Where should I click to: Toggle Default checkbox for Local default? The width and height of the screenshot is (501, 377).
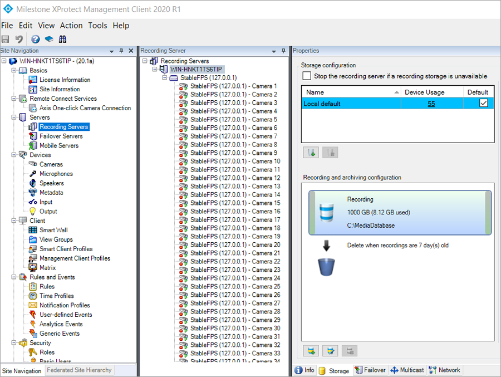[483, 103]
